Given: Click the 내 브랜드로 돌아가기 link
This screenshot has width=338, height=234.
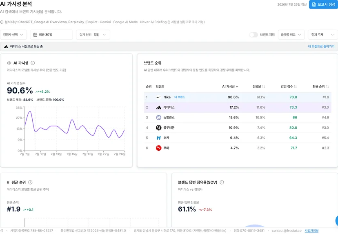Looking at the screenshot, I should [x=321, y=47].
